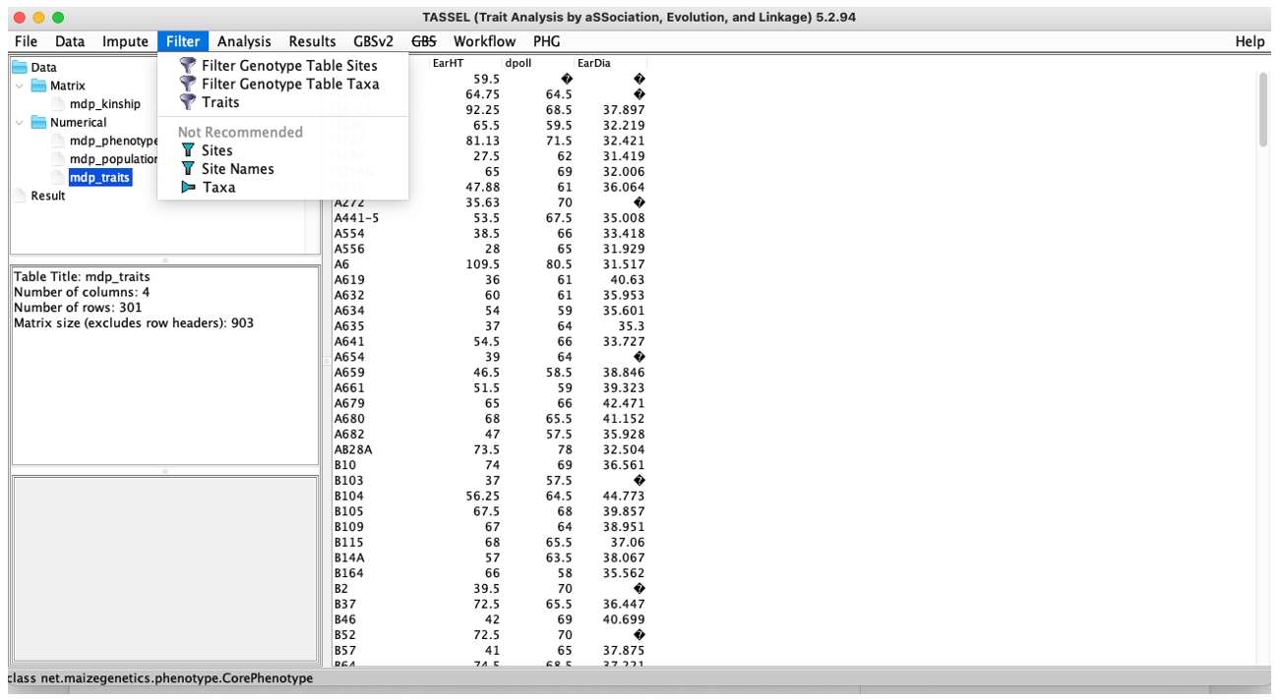Choose Taxa under Not Recommended
The image size is (1282, 700).
282,187
